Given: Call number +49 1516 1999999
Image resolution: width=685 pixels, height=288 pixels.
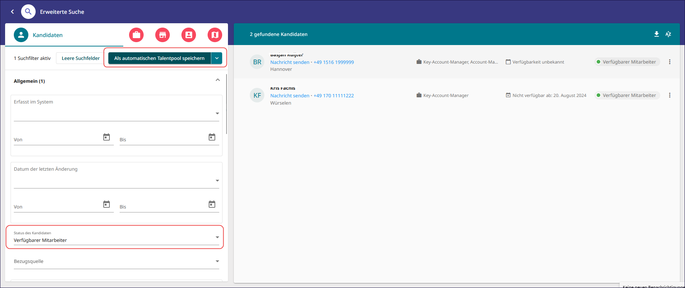Looking at the screenshot, I should [x=334, y=62].
